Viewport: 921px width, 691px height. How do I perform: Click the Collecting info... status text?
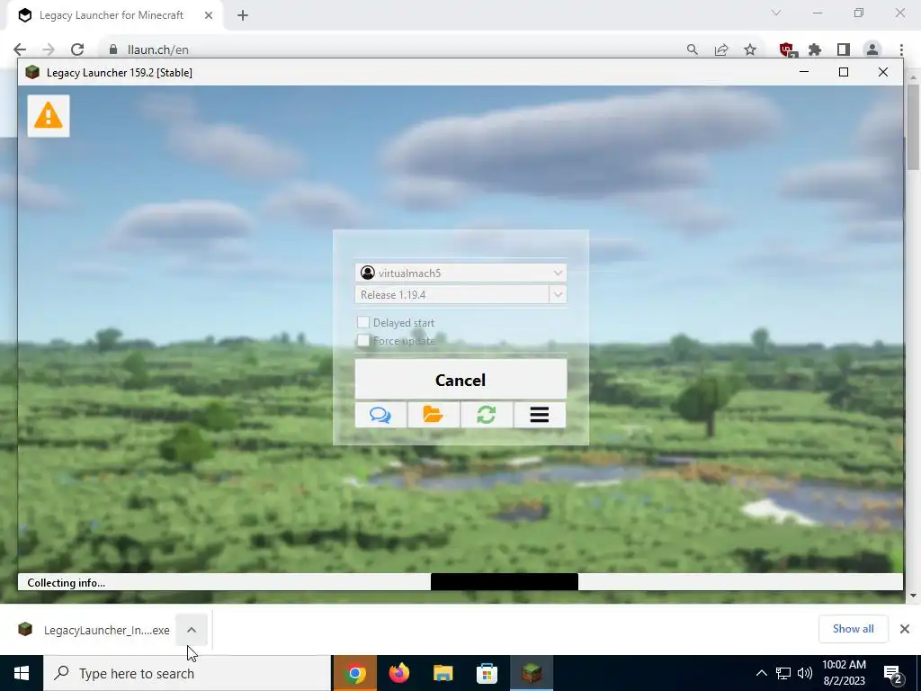(67, 583)
